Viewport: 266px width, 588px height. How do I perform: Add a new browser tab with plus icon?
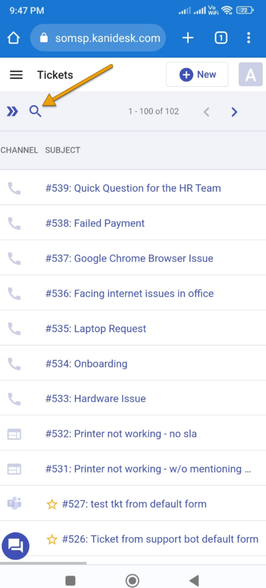coord(188,38)
